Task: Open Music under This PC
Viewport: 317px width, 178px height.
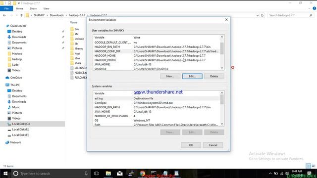Action: coord(16,107)
